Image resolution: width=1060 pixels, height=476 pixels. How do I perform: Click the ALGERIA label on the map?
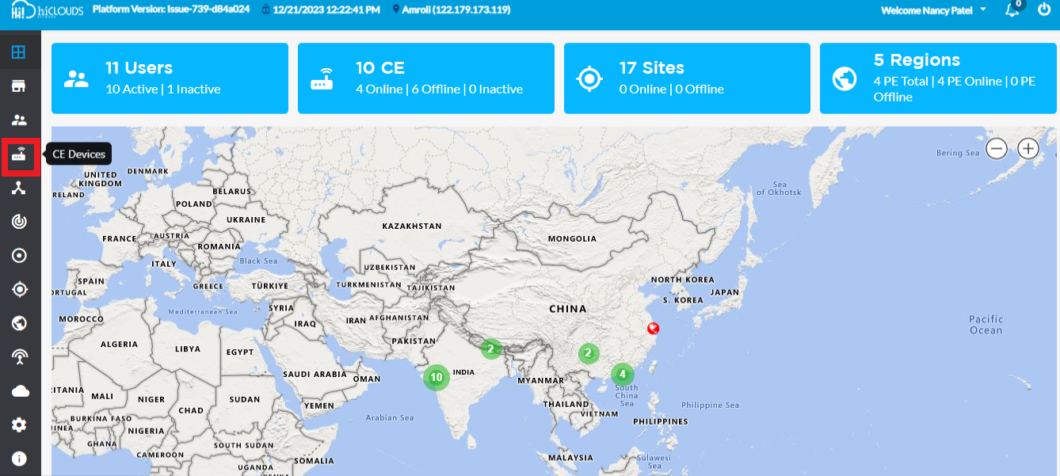coord(118,345)
